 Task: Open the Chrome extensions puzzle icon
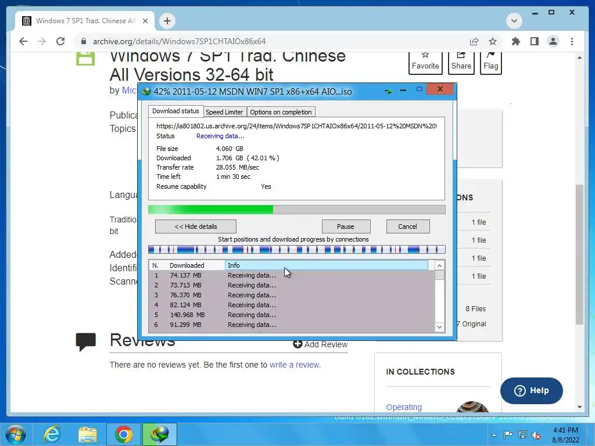pyautogui.click(x=516, y=41)
